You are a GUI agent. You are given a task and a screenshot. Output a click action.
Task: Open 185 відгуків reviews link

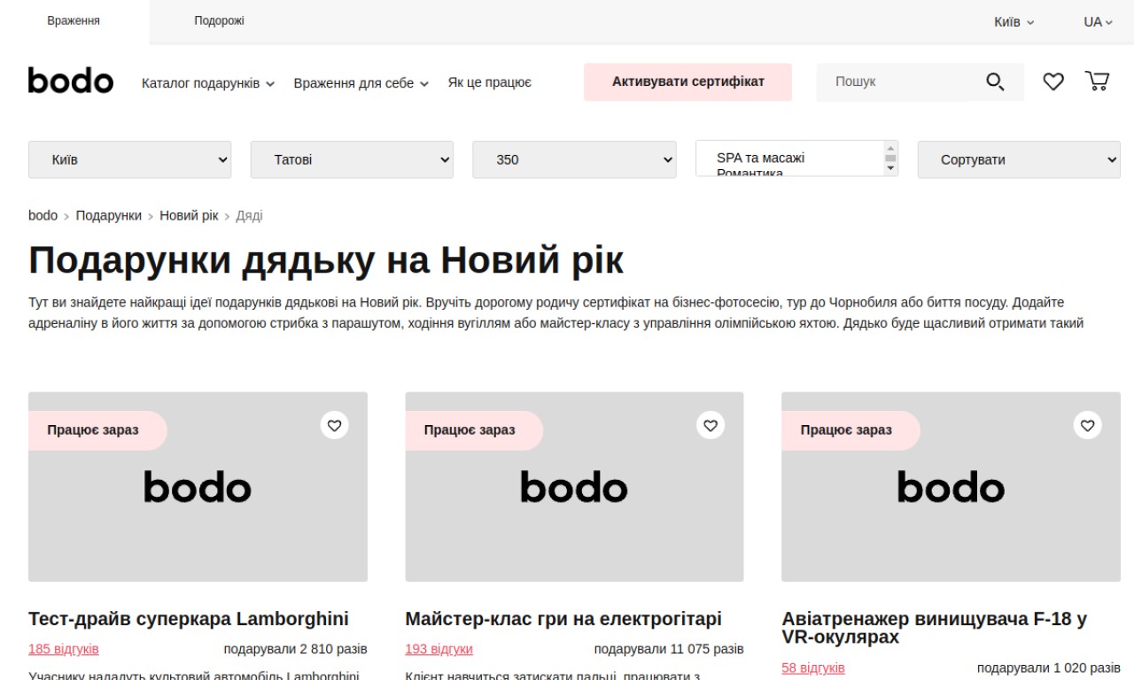(x=64, y=649)
